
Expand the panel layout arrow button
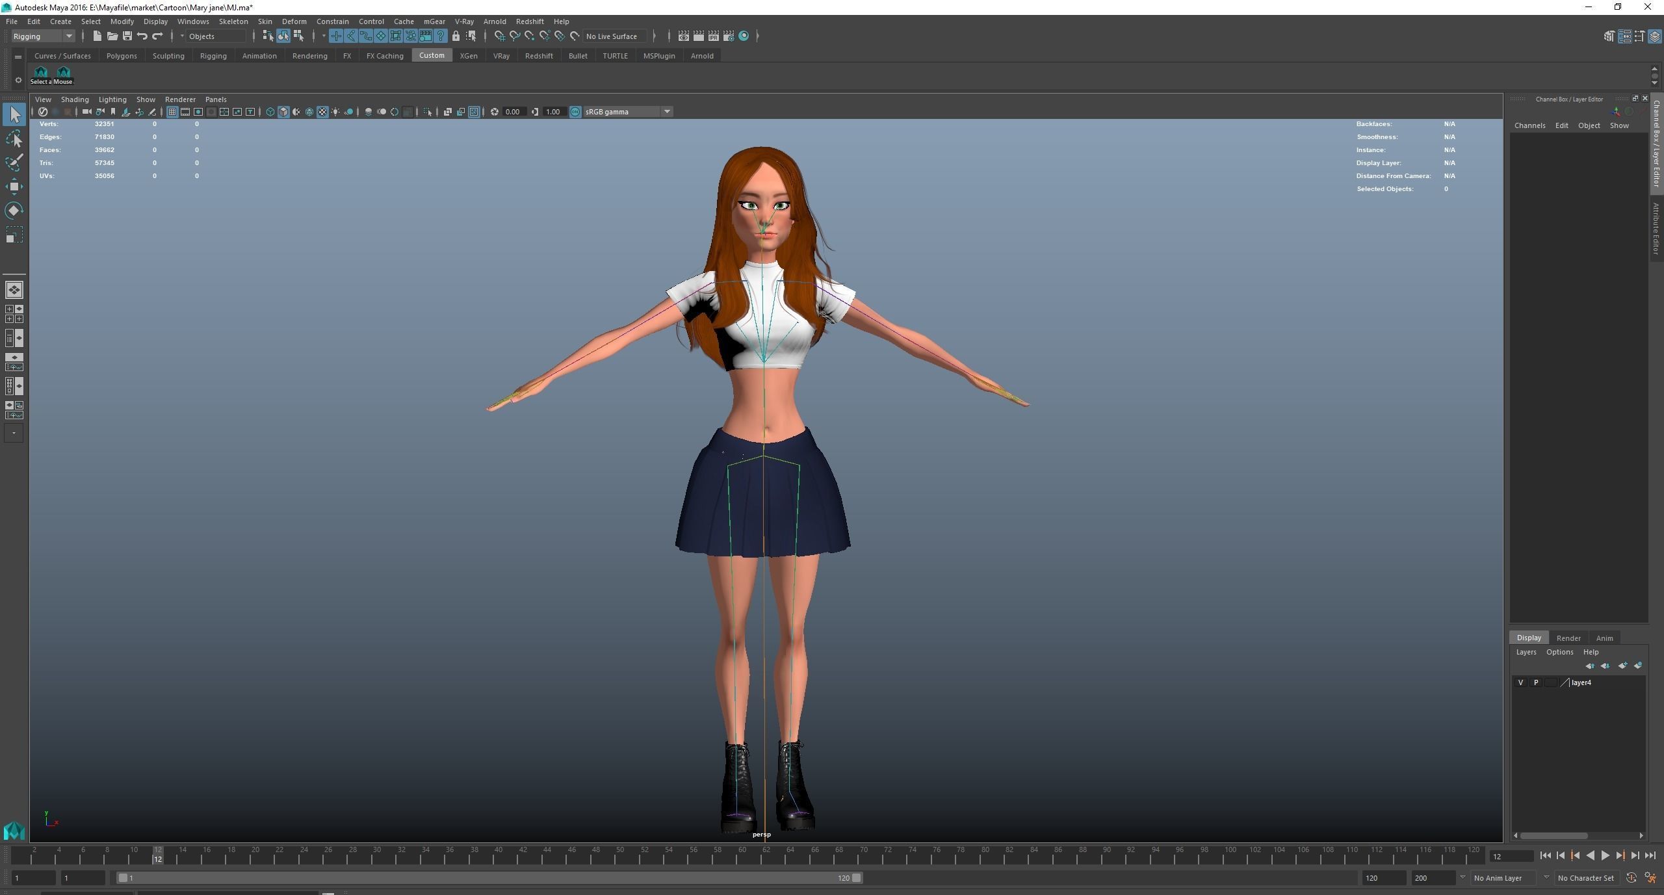coord(14,433)
